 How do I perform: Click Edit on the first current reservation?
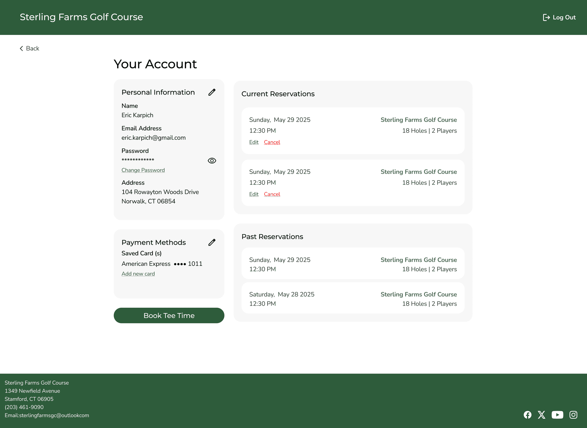point(254,142)
